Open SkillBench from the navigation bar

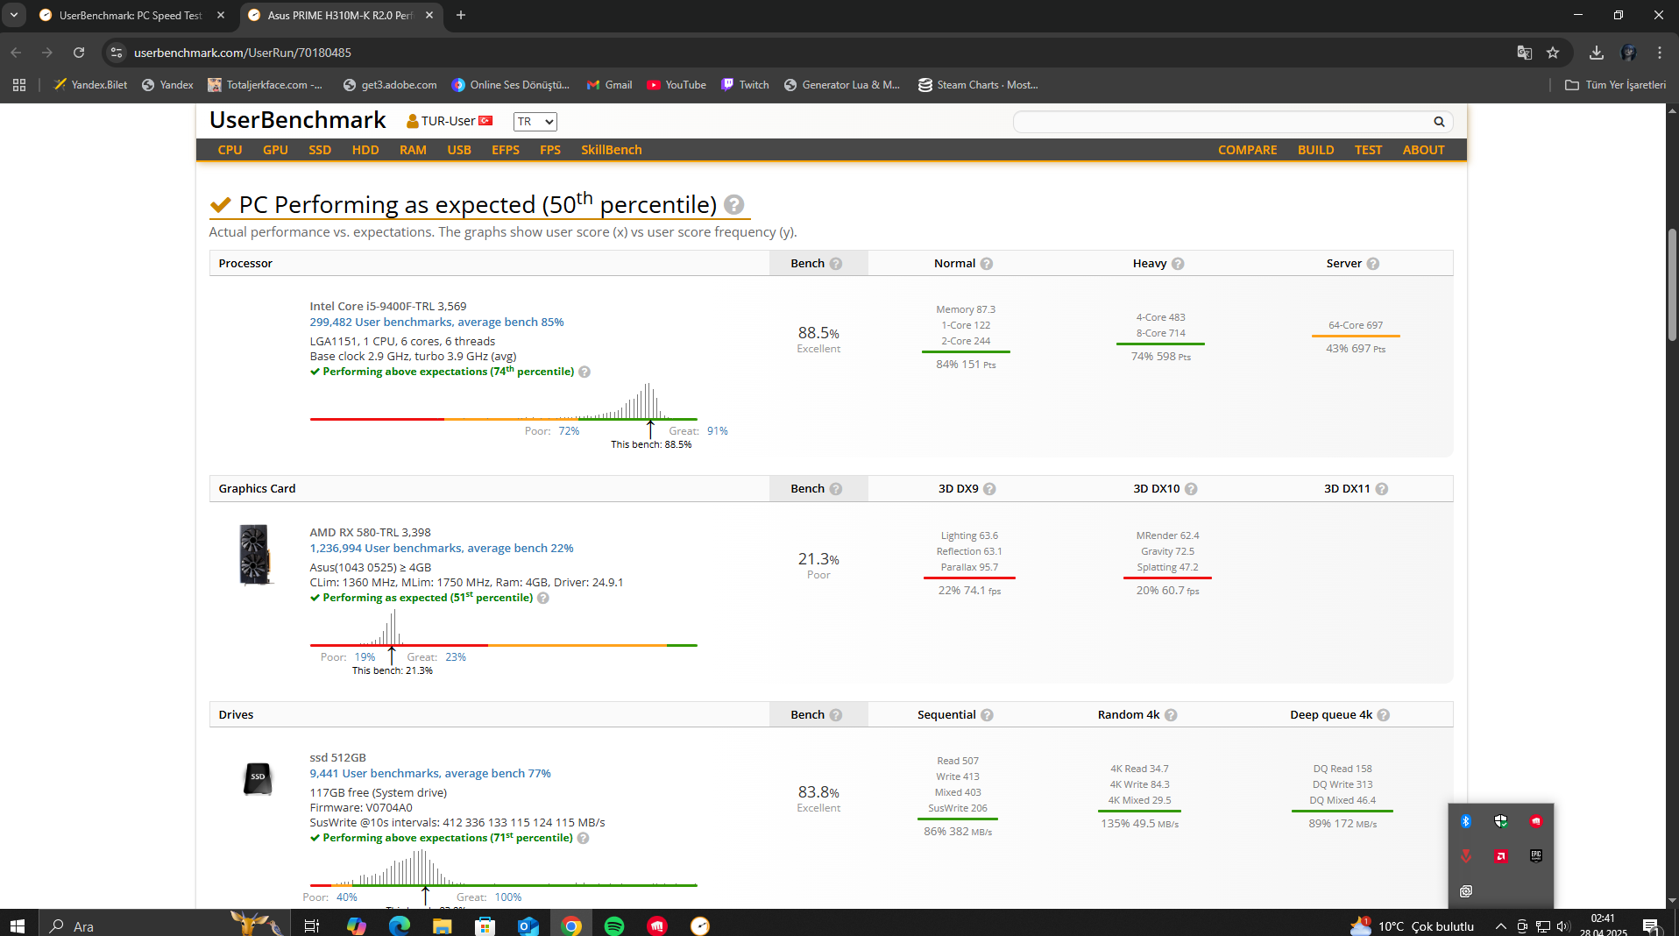pyautogui.click(x=612, y=150)
